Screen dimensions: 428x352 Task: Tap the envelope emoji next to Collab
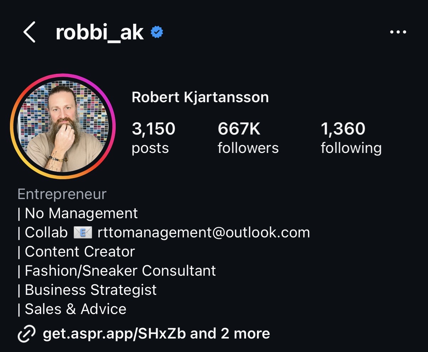click(x=82, y=233)
